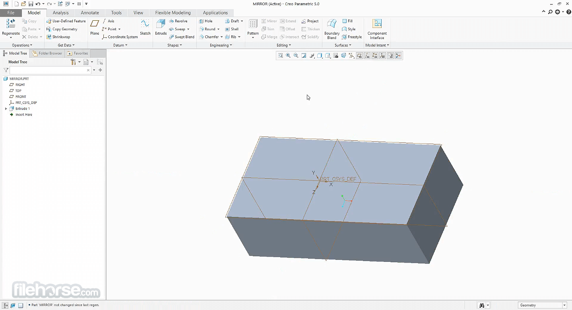Viewport: 572px width, 310px height.
Task: Toggle datum axis display in graphics toolbar
Action: click(x=367, y=56)
